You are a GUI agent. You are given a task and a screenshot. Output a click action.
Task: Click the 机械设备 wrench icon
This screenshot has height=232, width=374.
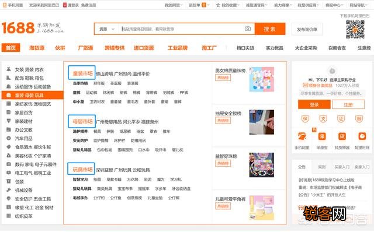[x=9, y=190]
